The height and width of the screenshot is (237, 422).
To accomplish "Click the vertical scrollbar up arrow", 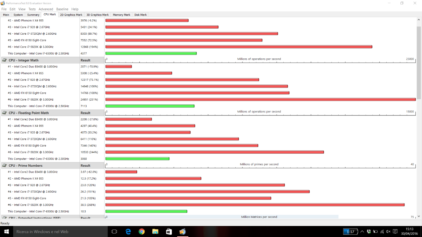I will [419, 20].
